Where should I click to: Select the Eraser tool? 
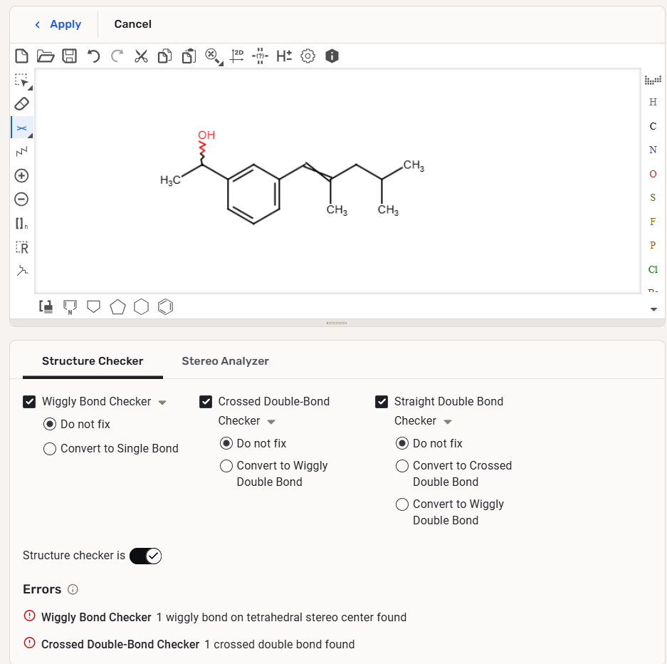tap(21, 104)
